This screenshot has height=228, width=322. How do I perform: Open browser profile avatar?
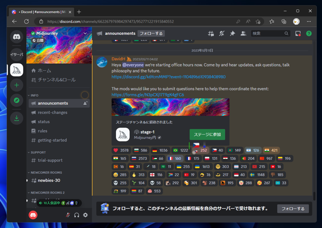[x=296, y=22]
